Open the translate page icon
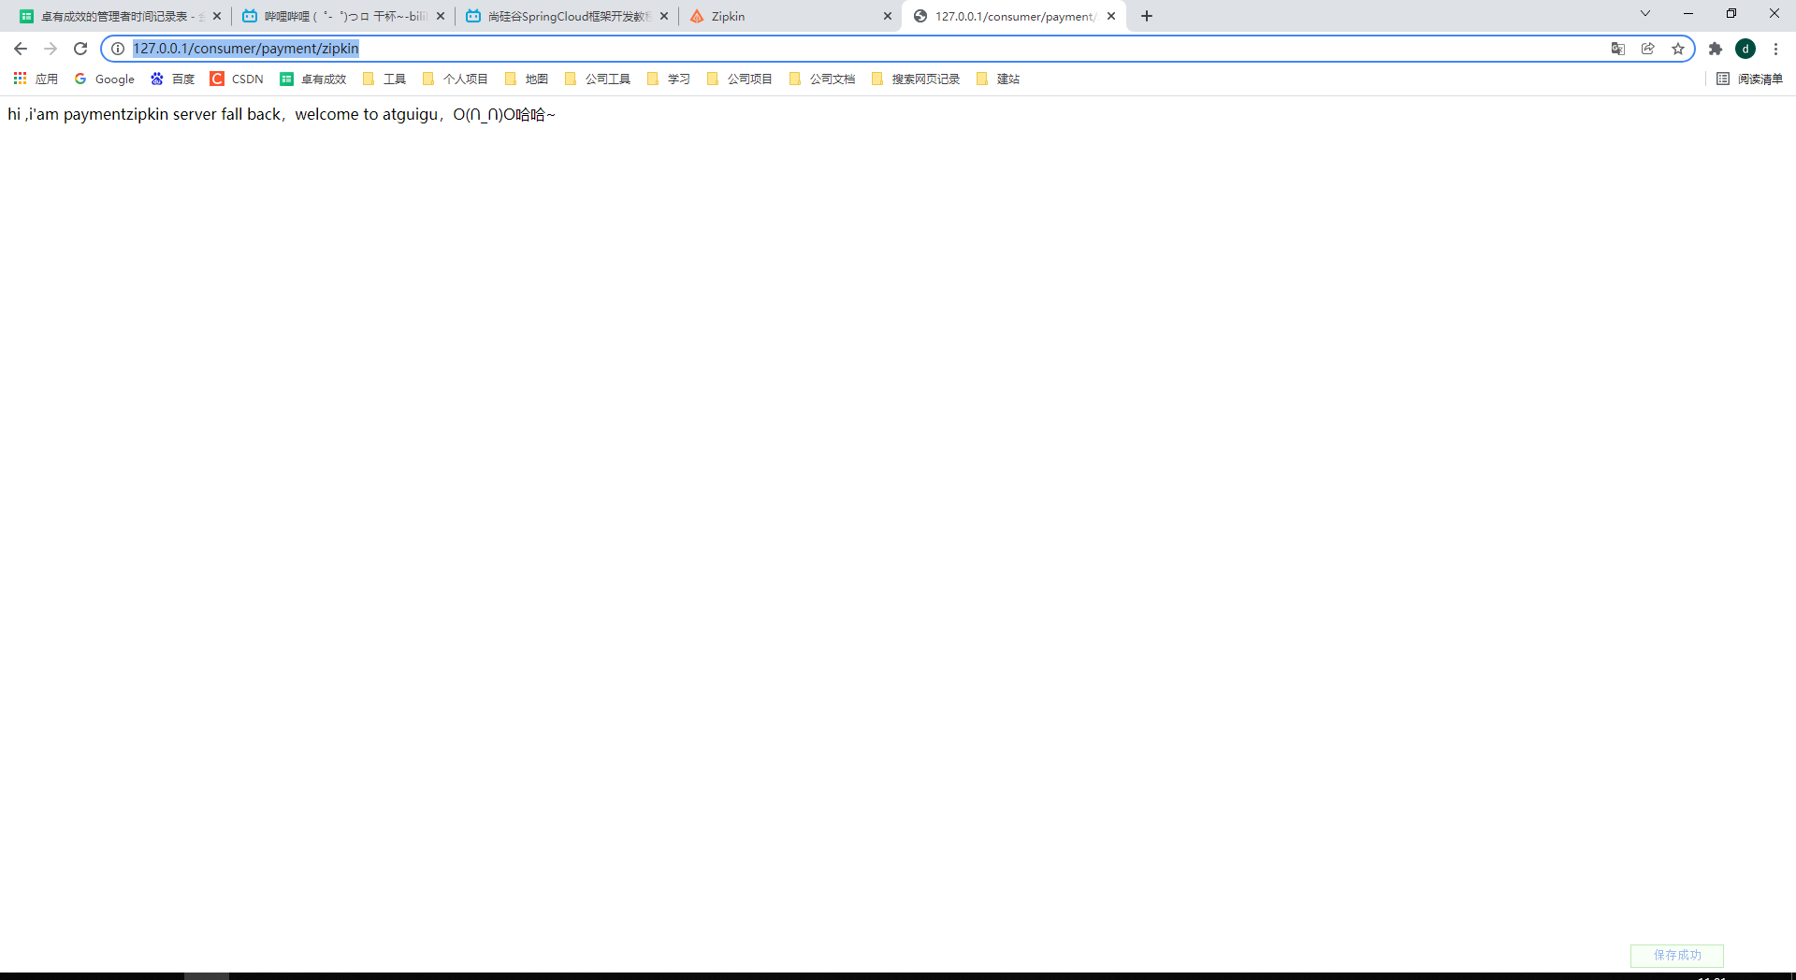Image resolution: width=1796 pixels, height=980 pixels. (x=1618, y=49)
